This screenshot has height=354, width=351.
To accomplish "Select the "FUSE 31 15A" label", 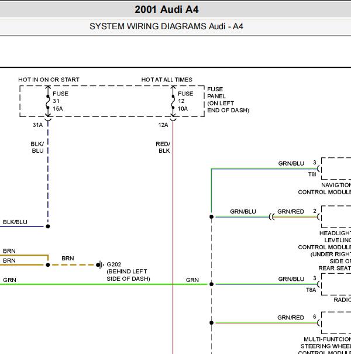I will (x=60, y=101).
